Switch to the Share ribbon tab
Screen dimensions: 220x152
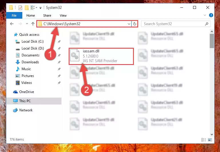47,15
